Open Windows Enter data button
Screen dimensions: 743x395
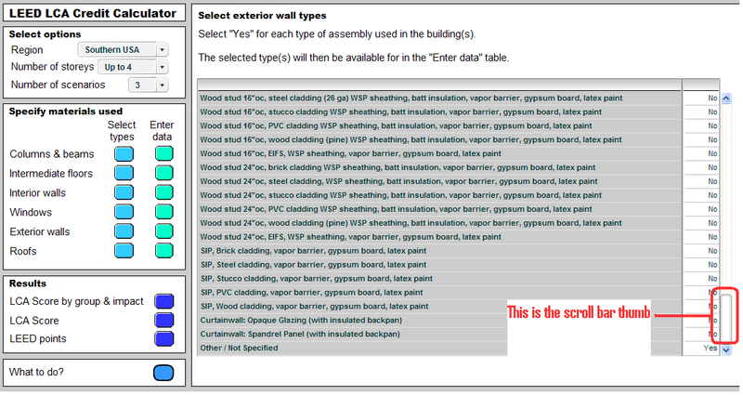point(164,212)
